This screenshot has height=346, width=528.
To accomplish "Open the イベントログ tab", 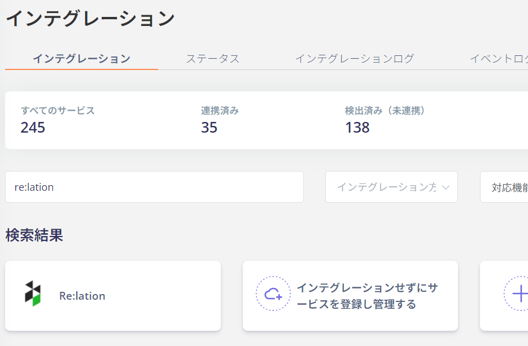I will pyautogui.click(x=499, y=59).
